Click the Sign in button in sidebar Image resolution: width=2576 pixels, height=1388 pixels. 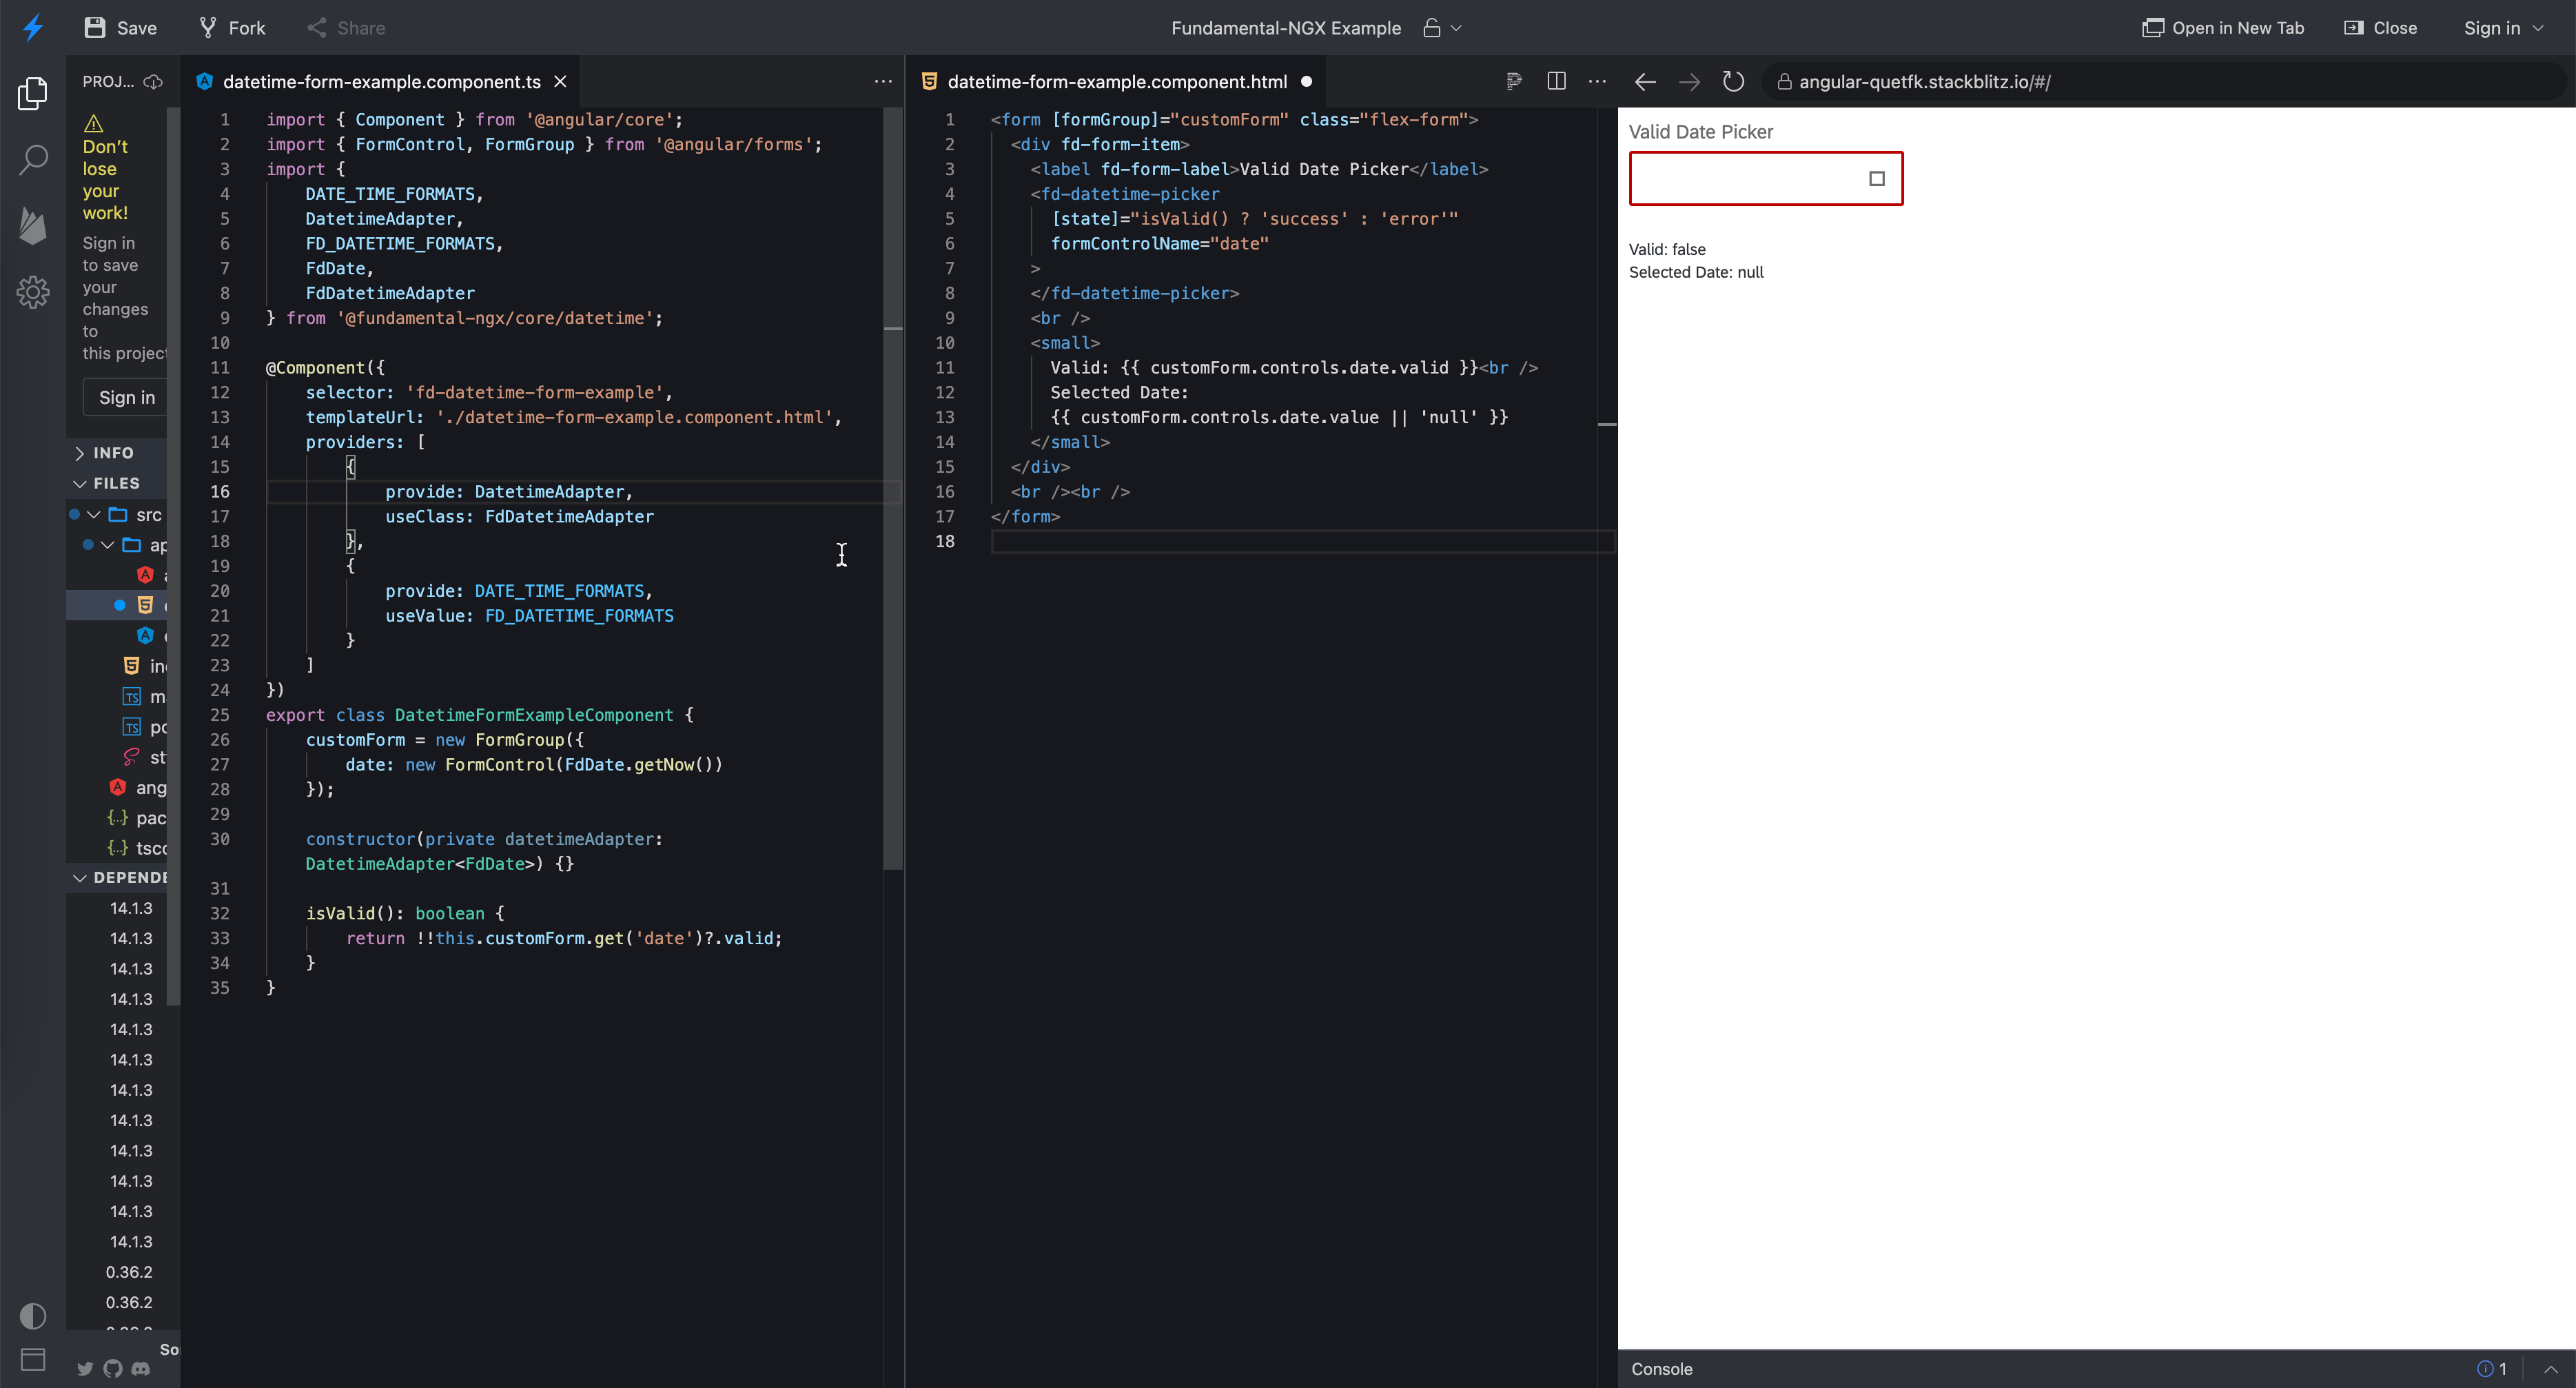point(125,397)
